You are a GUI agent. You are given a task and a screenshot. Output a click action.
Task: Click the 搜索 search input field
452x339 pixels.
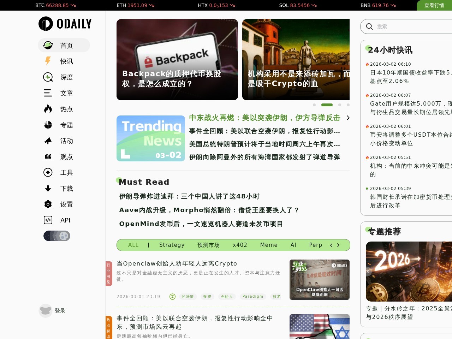(x=410, y=26)
